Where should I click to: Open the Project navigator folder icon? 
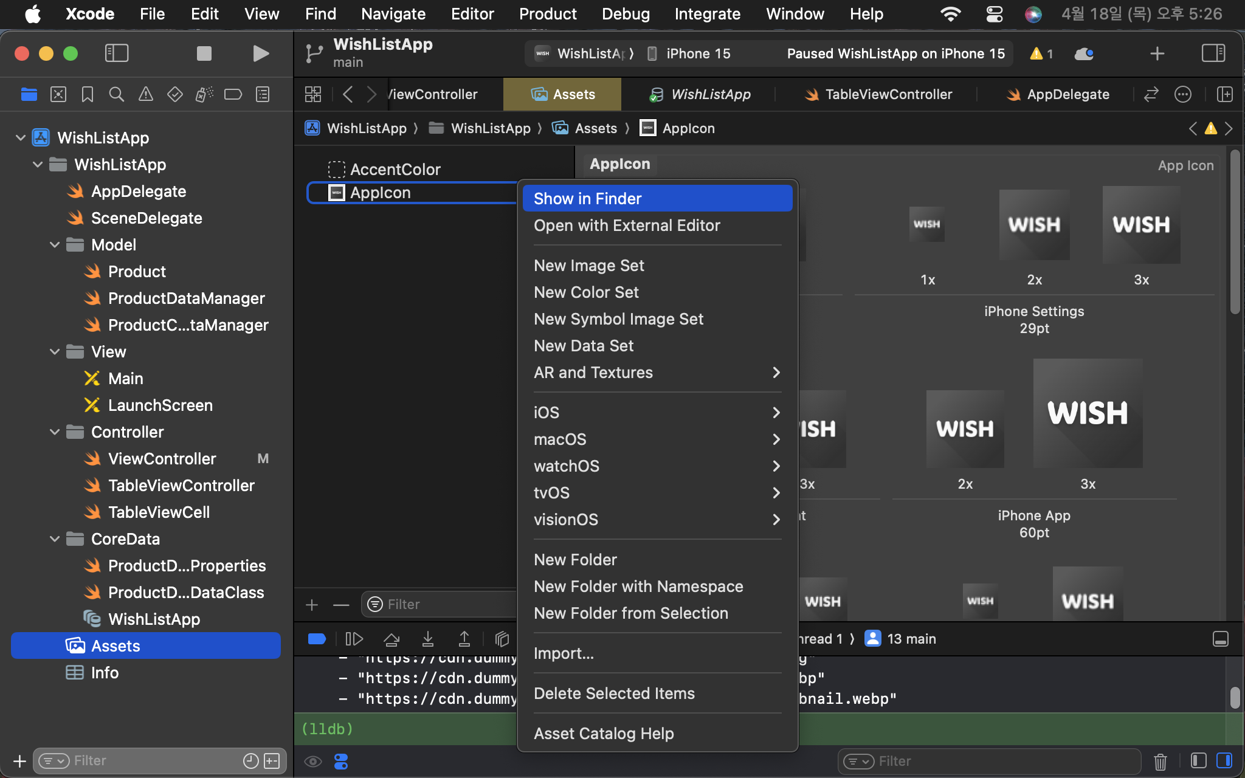click(29, 94)
